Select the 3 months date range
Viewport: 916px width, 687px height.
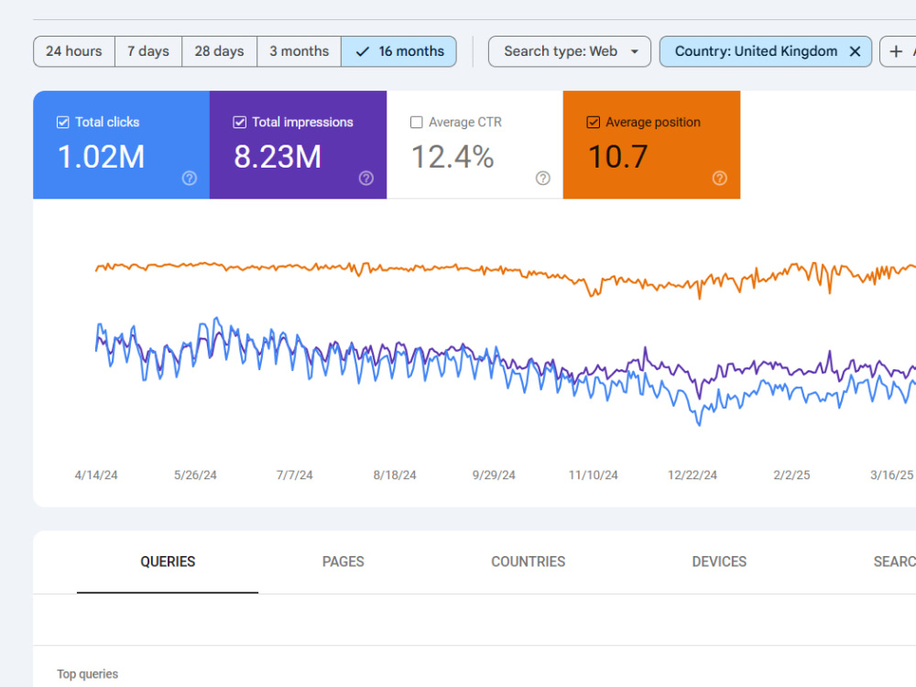[x=300, y=51]
